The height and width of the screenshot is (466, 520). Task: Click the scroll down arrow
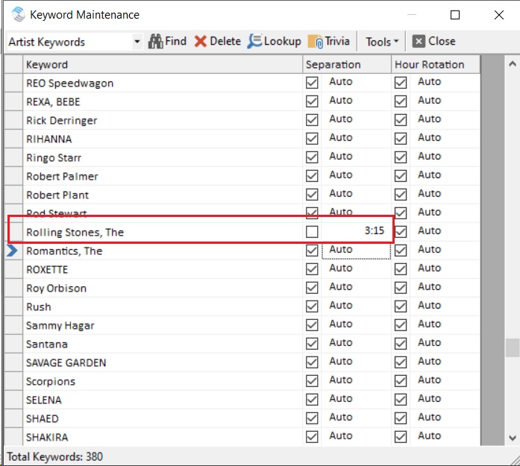click(x=513, y=438)
